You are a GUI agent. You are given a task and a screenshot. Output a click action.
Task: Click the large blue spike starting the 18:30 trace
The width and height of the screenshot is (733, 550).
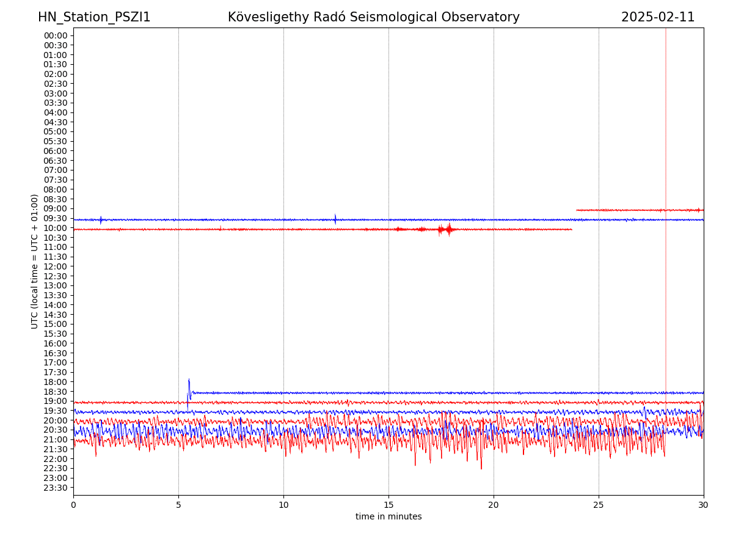pyautogui.click(x=189, y=386)
